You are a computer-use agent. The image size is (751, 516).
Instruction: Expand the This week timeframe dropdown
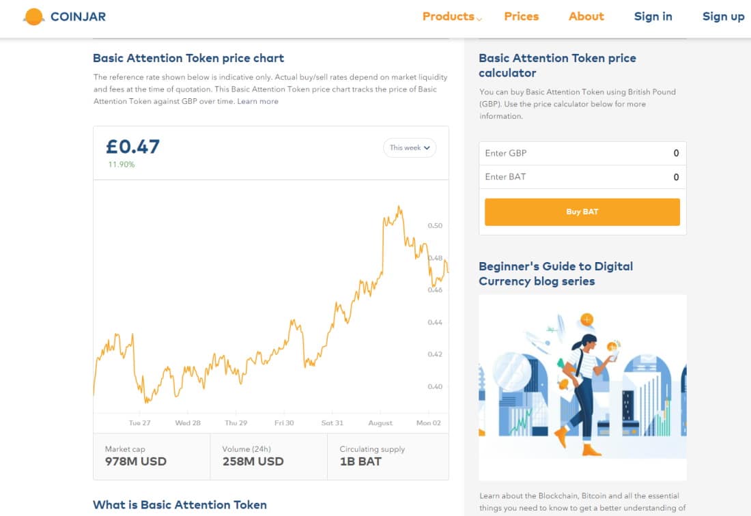click(x=410, y=148)
